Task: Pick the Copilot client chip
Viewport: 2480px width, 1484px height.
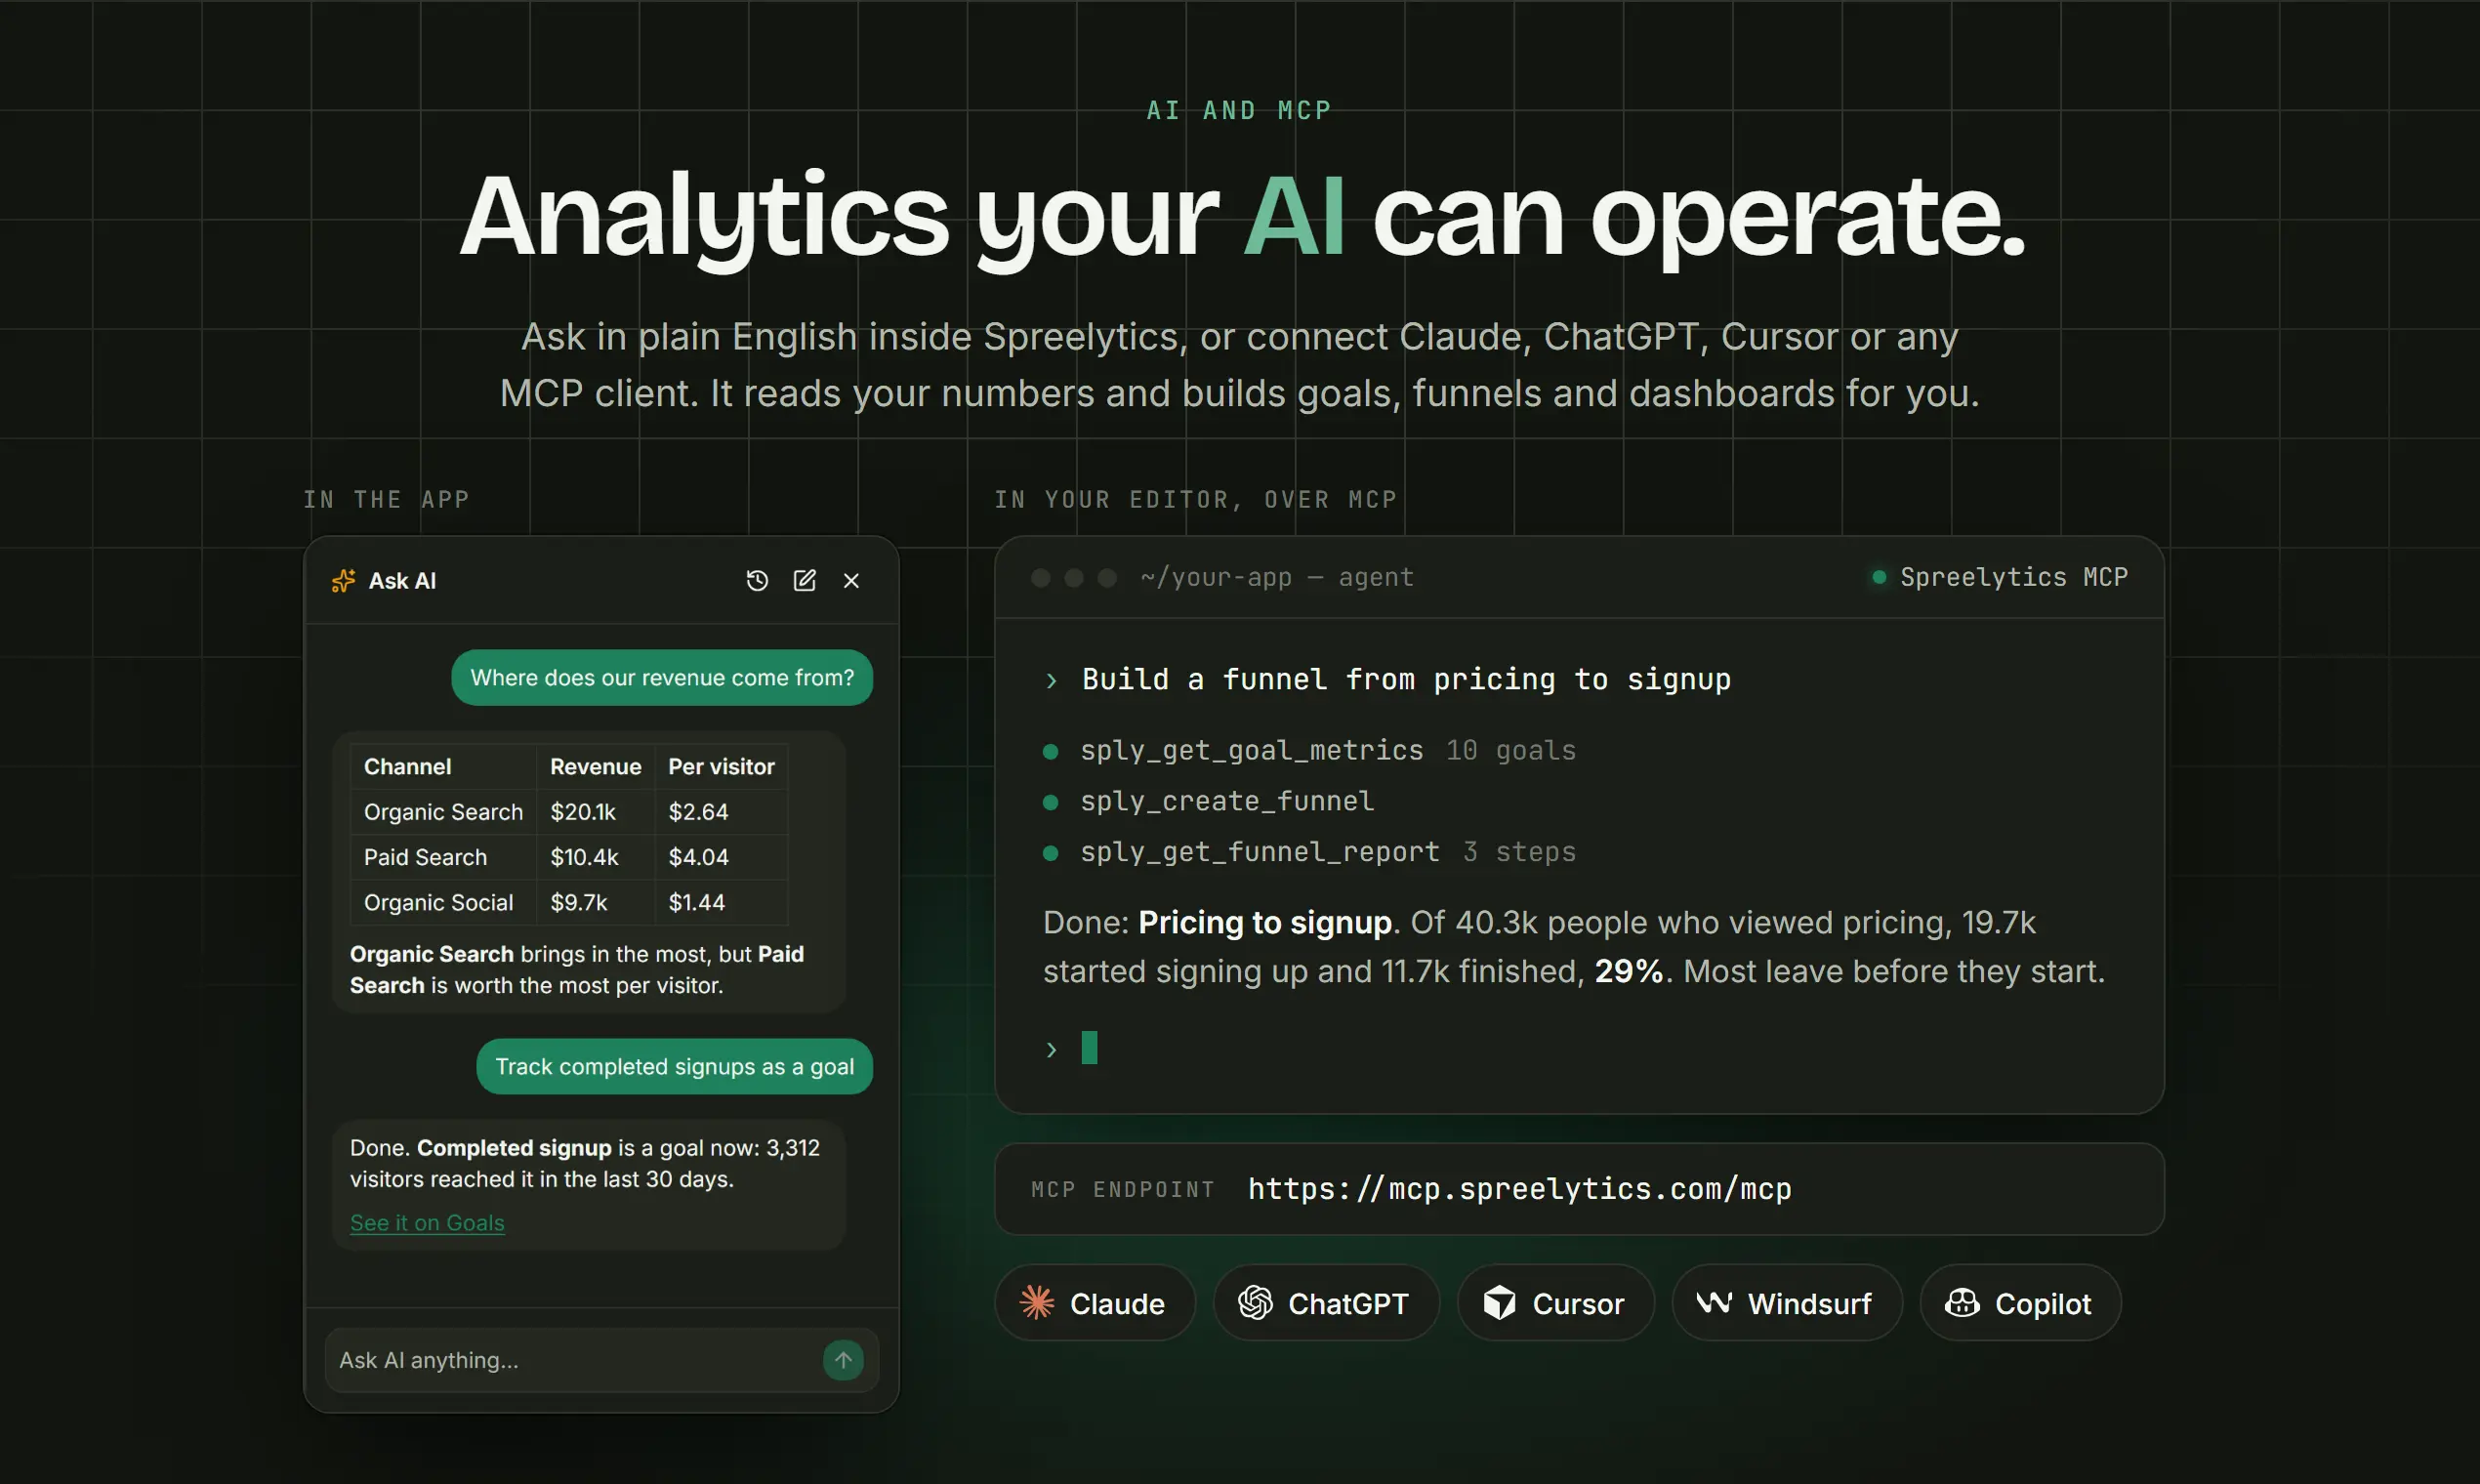Action: click(x=2020, y=1303)
